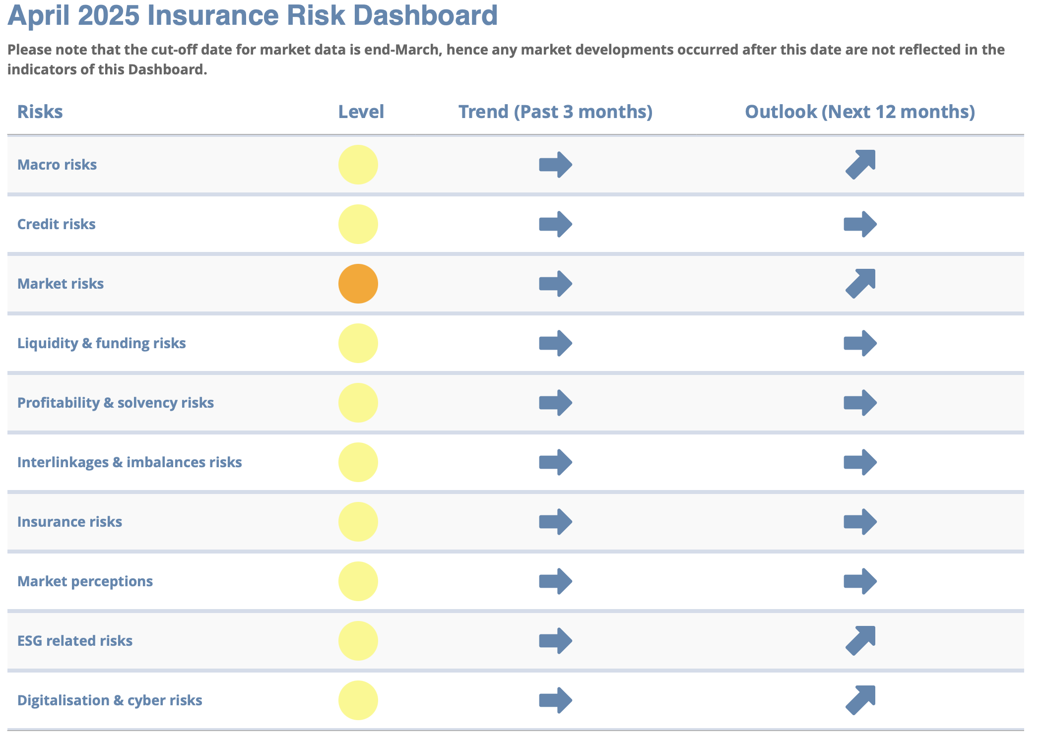The image size is (1043, 740).
Task: Click the Outlook (Next 12 months) header
Action: 860,112
